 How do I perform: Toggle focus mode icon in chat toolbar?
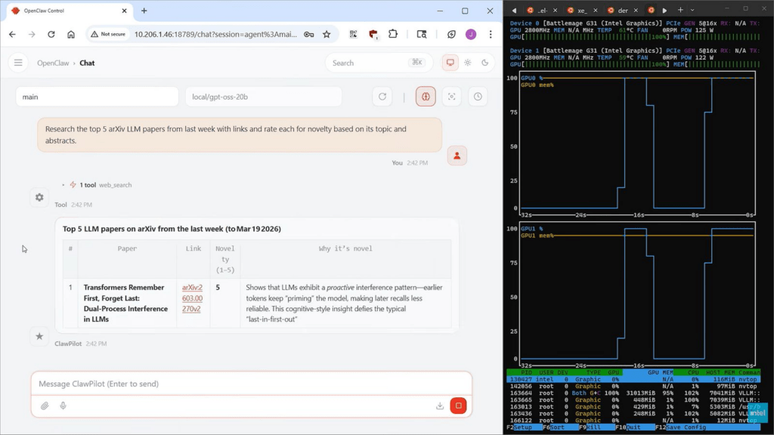pos(452,97)
